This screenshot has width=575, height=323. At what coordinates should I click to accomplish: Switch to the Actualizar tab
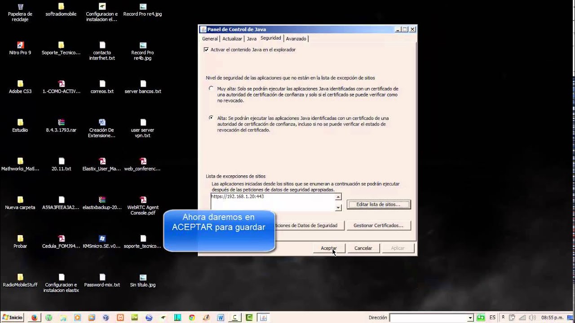(232, 39)
